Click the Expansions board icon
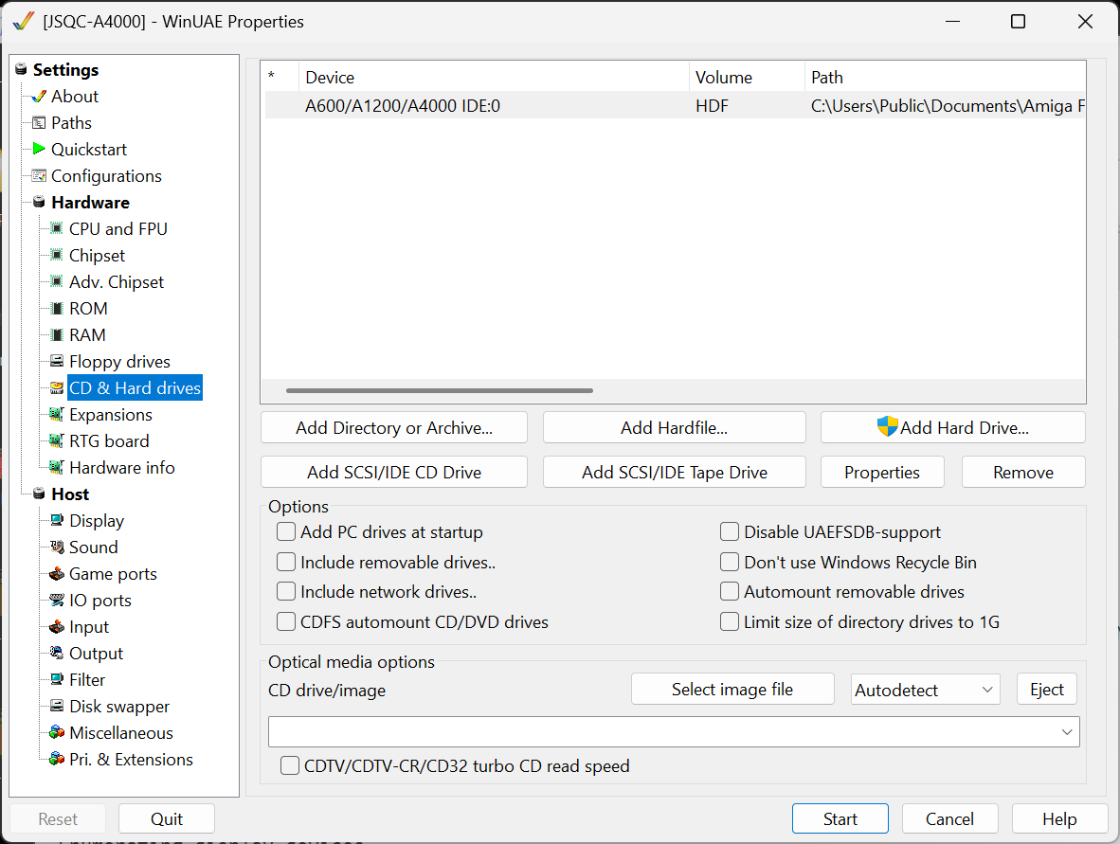 57,414
